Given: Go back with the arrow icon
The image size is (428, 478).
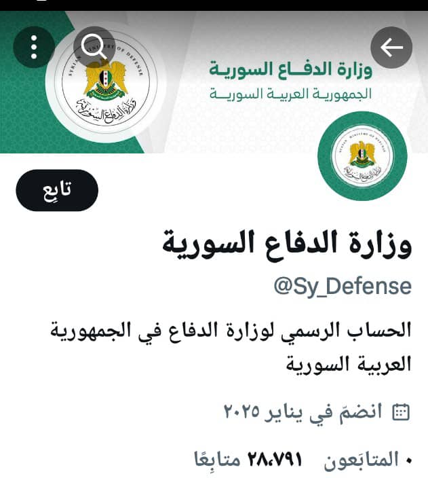Looking at the screenshot, I should point(391,48).
